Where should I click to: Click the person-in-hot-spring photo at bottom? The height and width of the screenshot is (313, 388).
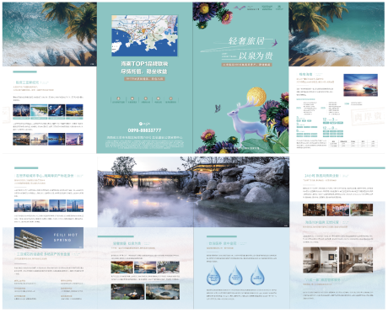[128, 291]
